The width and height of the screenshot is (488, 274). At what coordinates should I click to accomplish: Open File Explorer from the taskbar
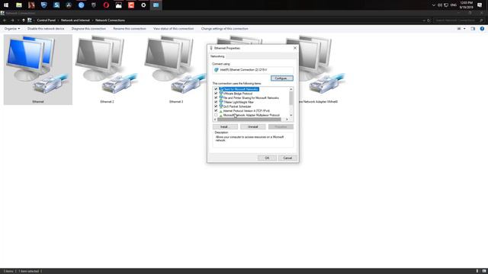[18, 5]
